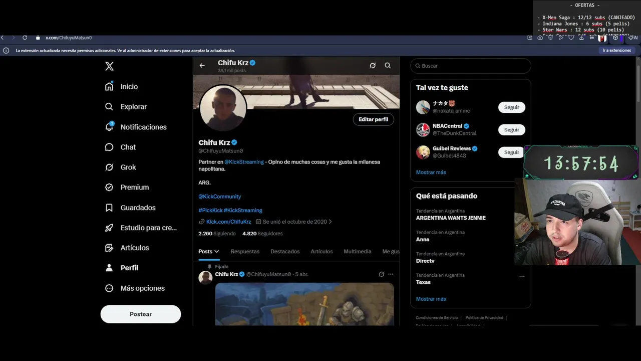Open the Posts tab dropdown
Image resolution: width=641 pixels, height=361 pixels.
[209, 251]
